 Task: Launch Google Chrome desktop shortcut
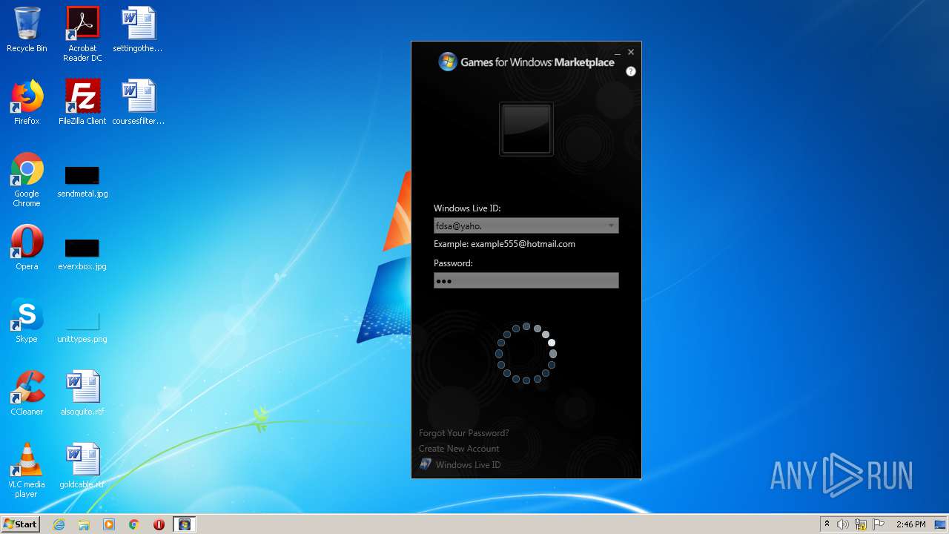(x=27, y=179)
